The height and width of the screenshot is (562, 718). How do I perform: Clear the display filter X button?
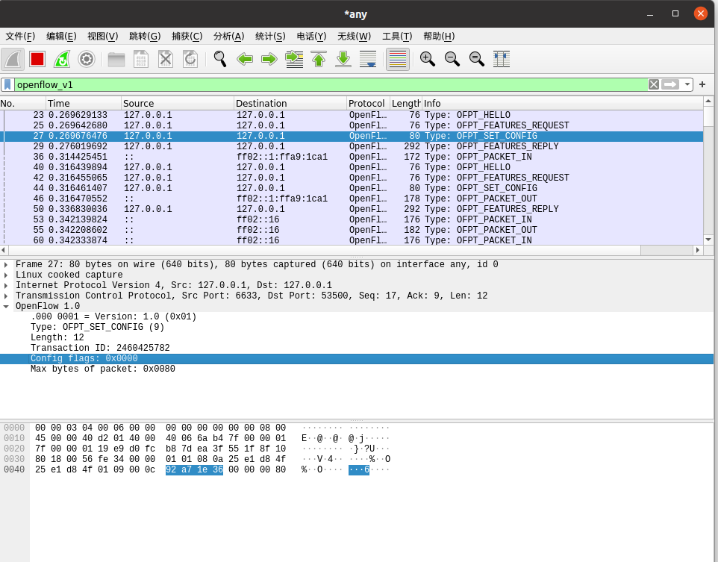click(653, 85)
